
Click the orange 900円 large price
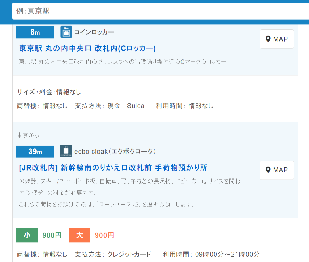tap(104, 235)
